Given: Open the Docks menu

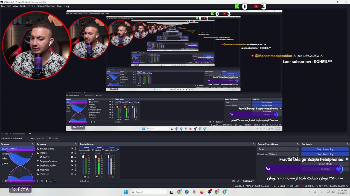Looking at the screenshot, I should 23,6.
